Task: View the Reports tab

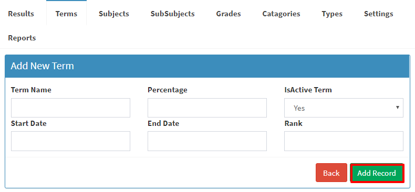Action: click(22, 38)
